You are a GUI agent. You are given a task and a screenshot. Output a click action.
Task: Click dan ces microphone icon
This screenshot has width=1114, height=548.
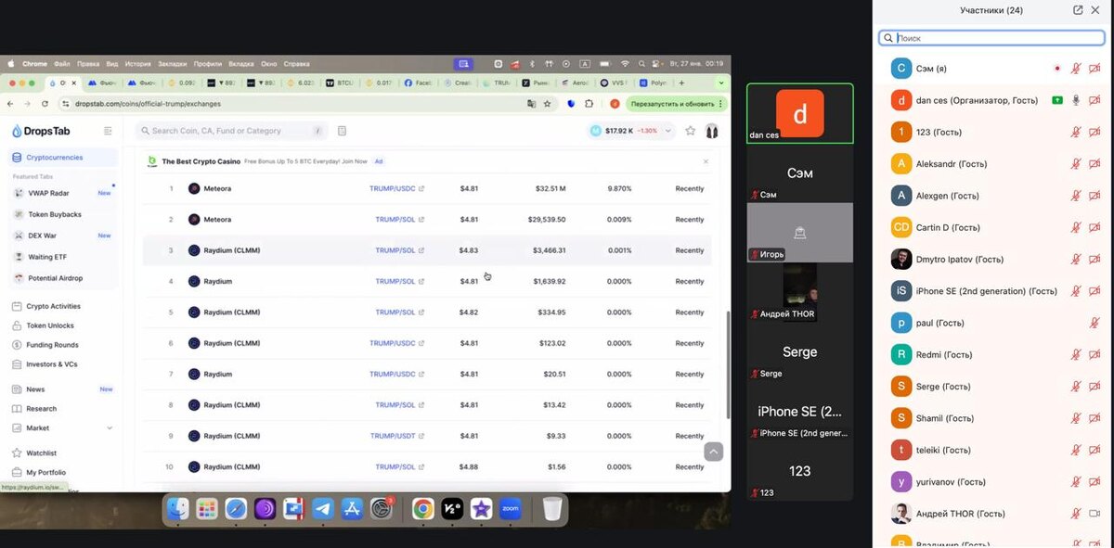tap(1076, 100)
